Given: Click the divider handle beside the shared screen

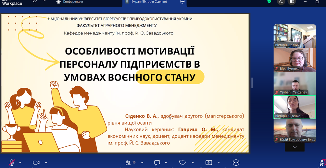Looking at the screenshot, I should (252, 83).
